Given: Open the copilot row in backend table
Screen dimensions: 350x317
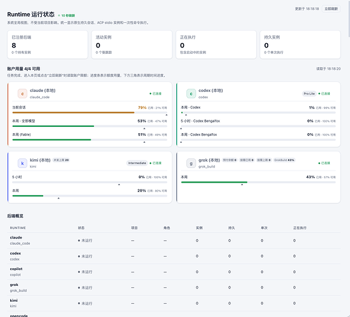Looking at the screenshot, I should click(x=174, y=272).
